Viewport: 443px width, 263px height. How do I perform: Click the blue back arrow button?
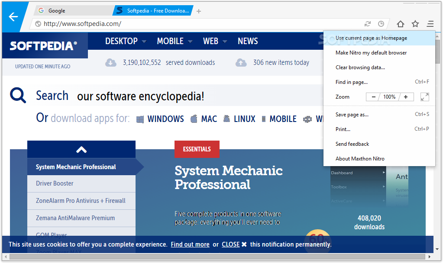click(13, 17)
